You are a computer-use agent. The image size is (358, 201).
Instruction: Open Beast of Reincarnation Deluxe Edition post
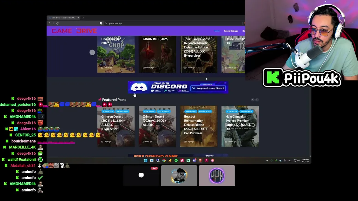[199, 126]
